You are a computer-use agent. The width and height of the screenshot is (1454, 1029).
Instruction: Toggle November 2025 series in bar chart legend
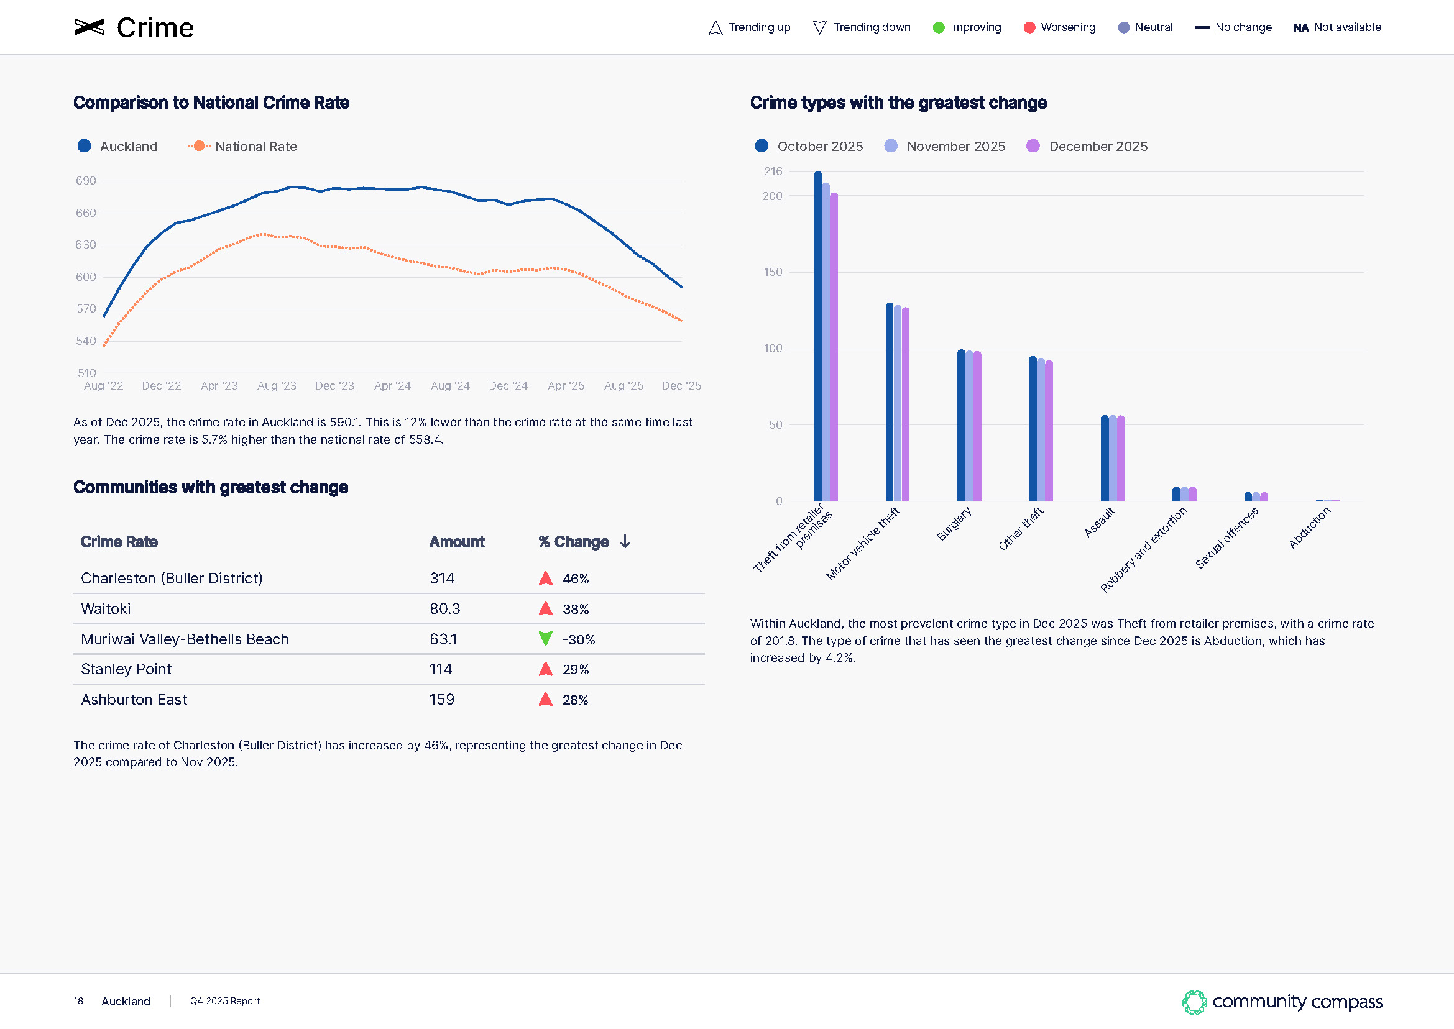pyautogui.click(x=945, y=147)
